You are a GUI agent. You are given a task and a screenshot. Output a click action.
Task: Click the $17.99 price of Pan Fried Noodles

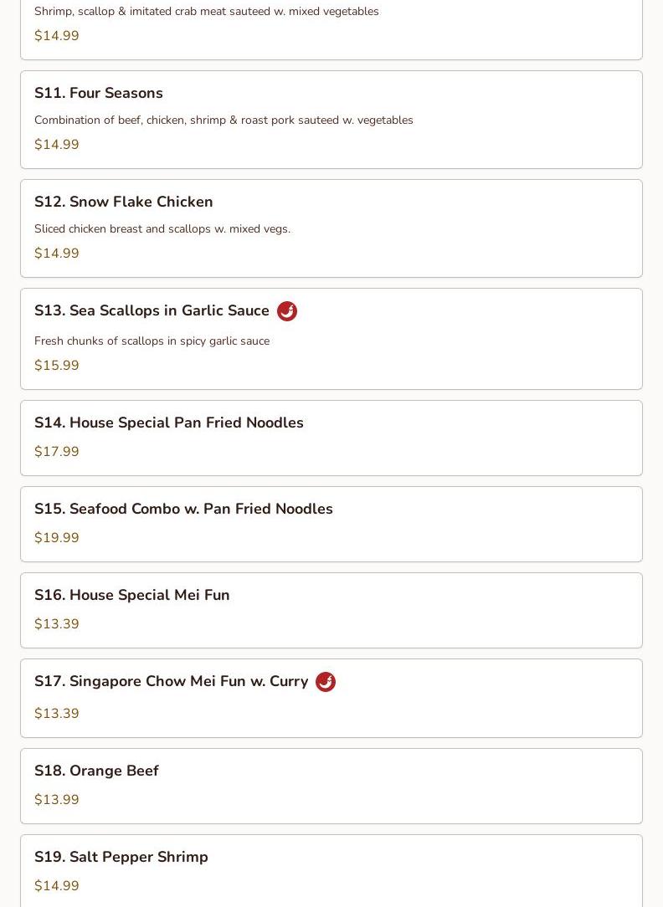57,452
